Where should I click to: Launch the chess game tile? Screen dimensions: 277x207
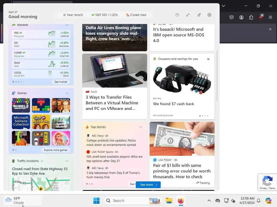click(x=61, y=105)
